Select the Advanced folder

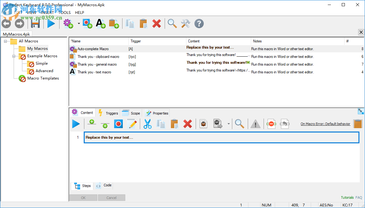click(x=44, y=71)
